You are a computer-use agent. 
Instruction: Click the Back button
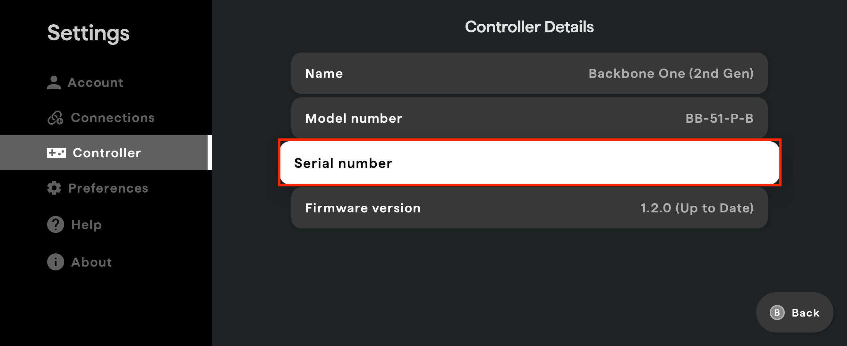pos(794,312)
